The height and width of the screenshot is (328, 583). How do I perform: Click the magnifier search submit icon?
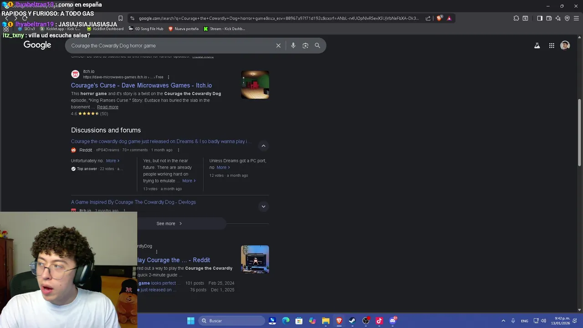point(317,46)
